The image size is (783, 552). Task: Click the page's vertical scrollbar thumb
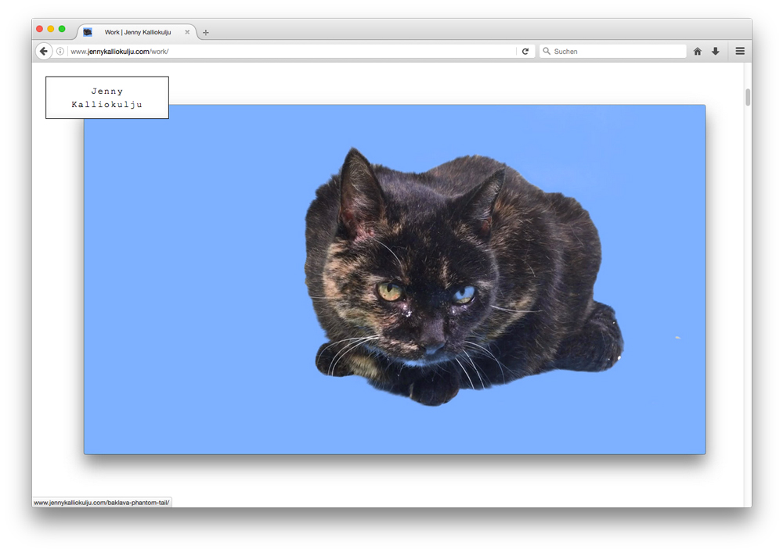pyautogui.click(x=748, y=97)
